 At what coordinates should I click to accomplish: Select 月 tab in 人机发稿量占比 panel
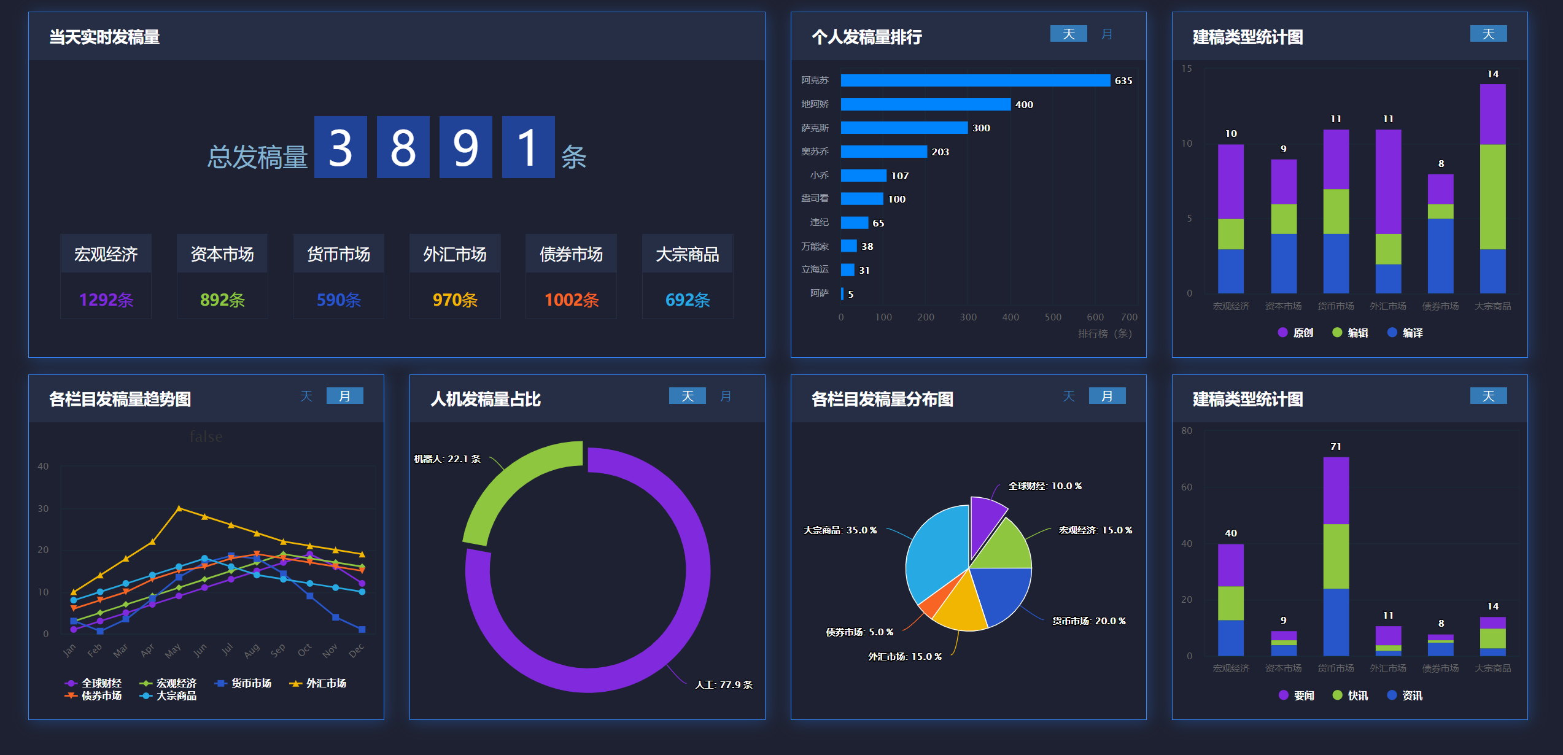pyautogui.click(x=725, y=396)
